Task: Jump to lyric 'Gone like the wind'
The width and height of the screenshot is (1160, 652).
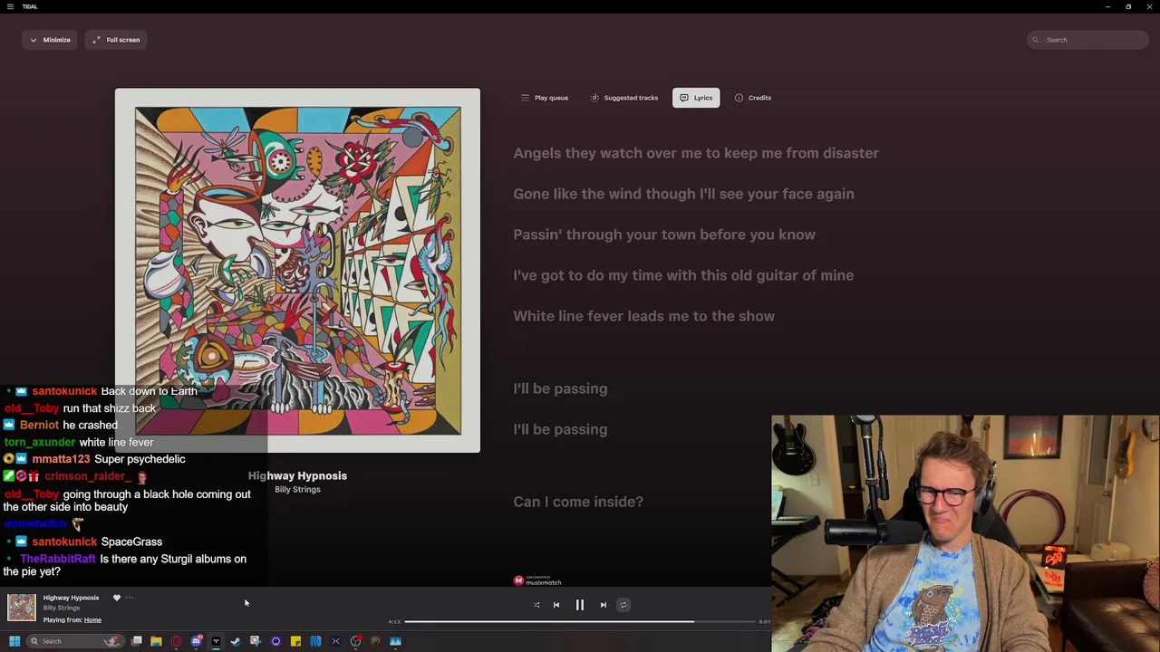Action: point(683,194)
